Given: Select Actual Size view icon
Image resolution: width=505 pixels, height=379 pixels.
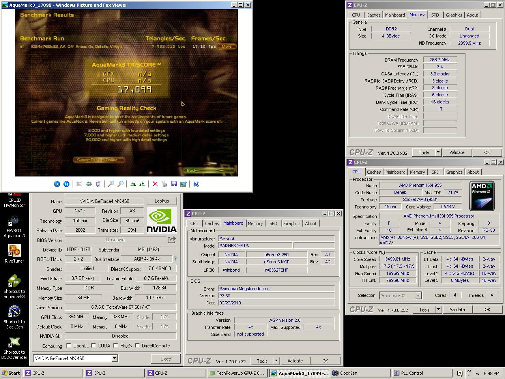Looking at the screenshot, I should click(x=89, y=184).
